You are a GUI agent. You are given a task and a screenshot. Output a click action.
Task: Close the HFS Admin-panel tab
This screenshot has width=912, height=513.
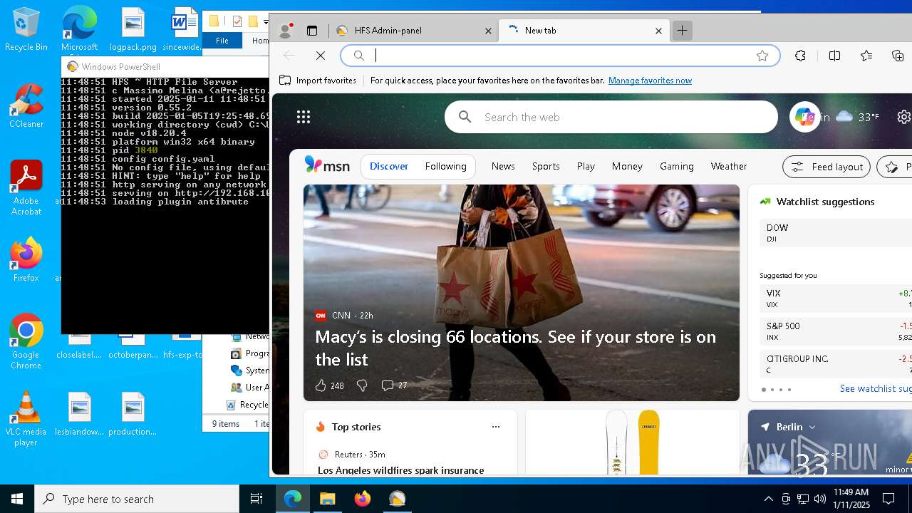click(488, 31)
